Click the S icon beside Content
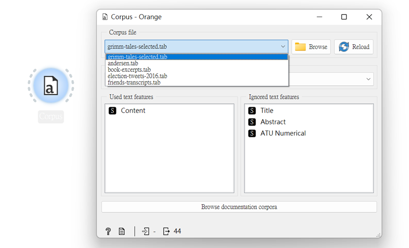Image resolution: width=409 pixels, height=248 pixels. pyautogui.click(x=113, y=111)
